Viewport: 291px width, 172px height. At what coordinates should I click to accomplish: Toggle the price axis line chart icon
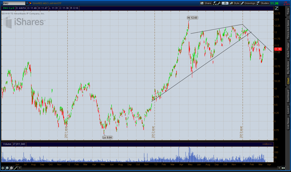coord(276,8)
